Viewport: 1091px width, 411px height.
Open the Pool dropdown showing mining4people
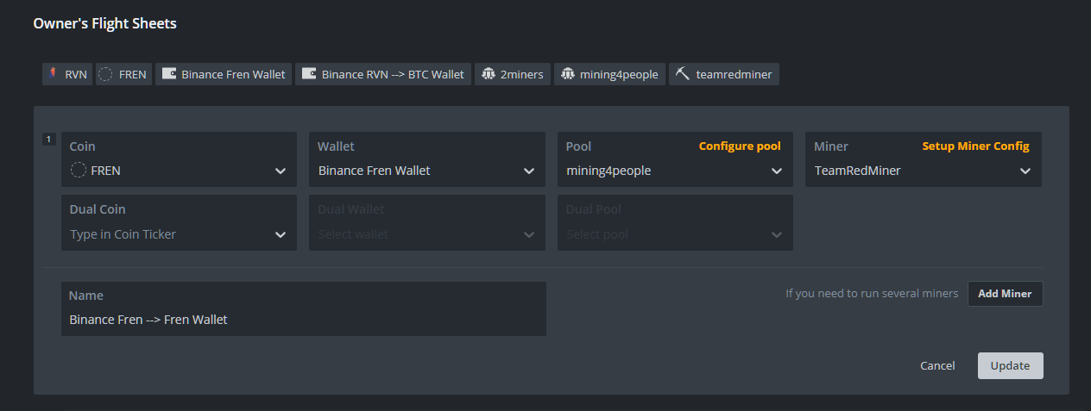point(674,171)
